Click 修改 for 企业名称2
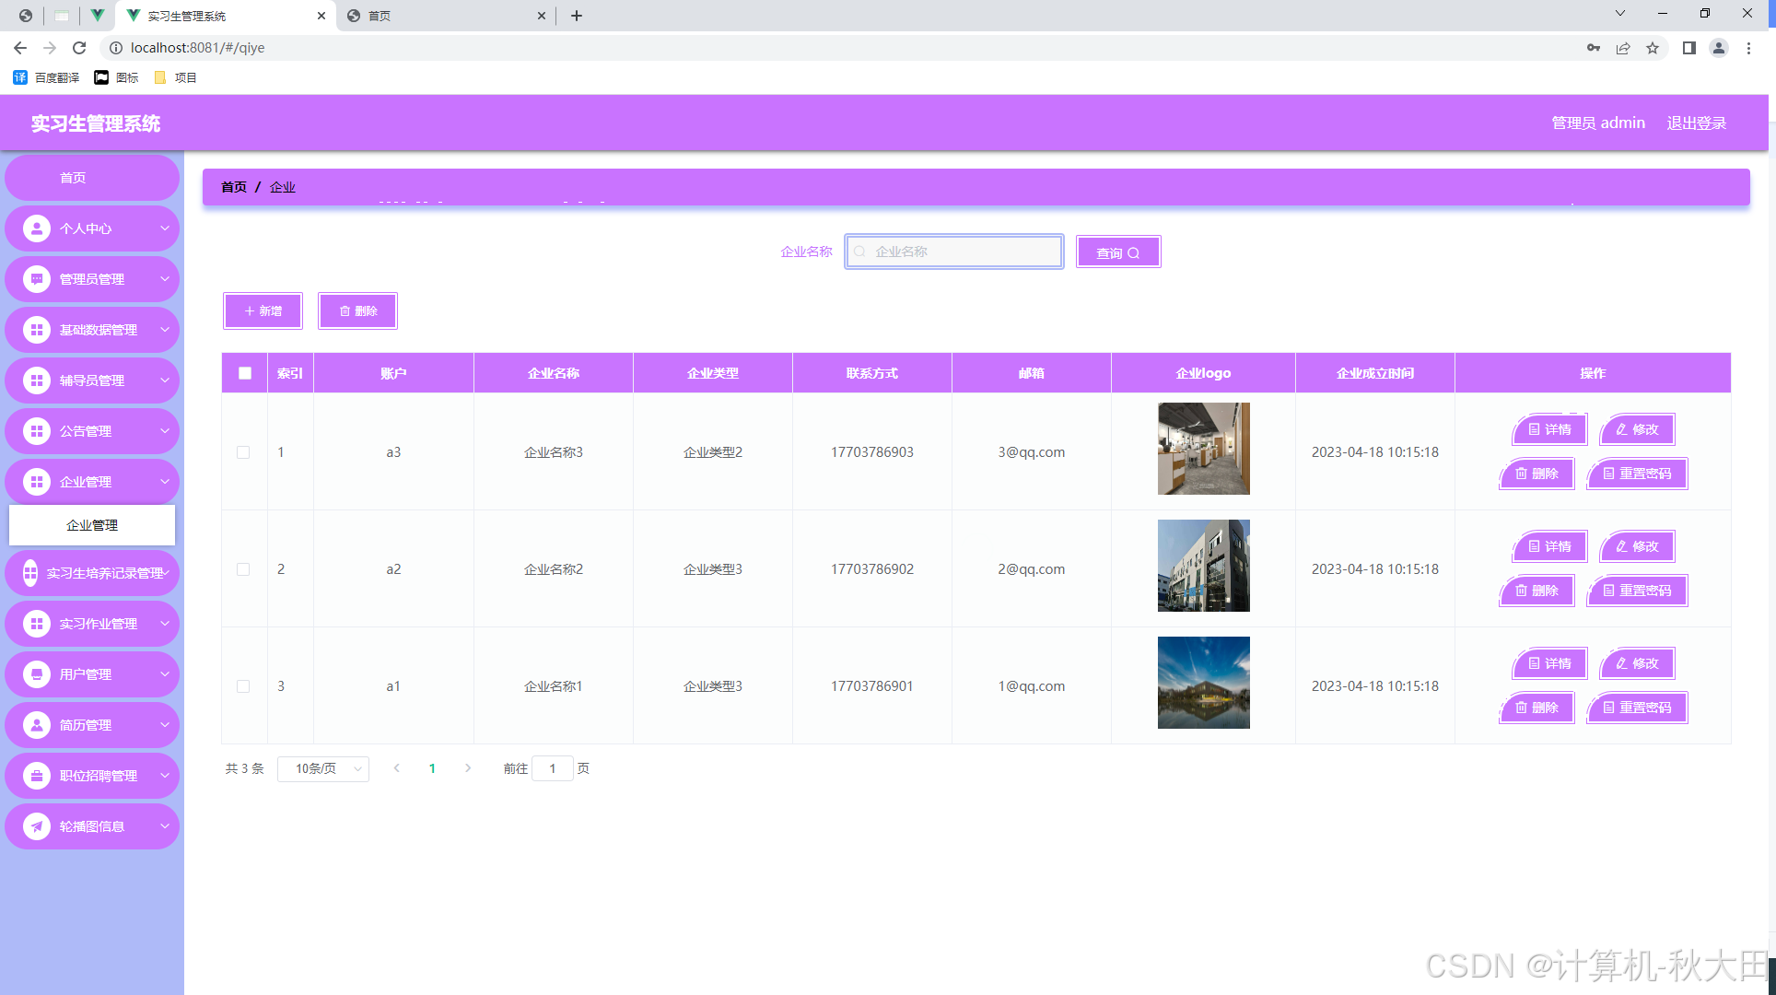Screen dimensions: 1776x995 (1638, 546)
